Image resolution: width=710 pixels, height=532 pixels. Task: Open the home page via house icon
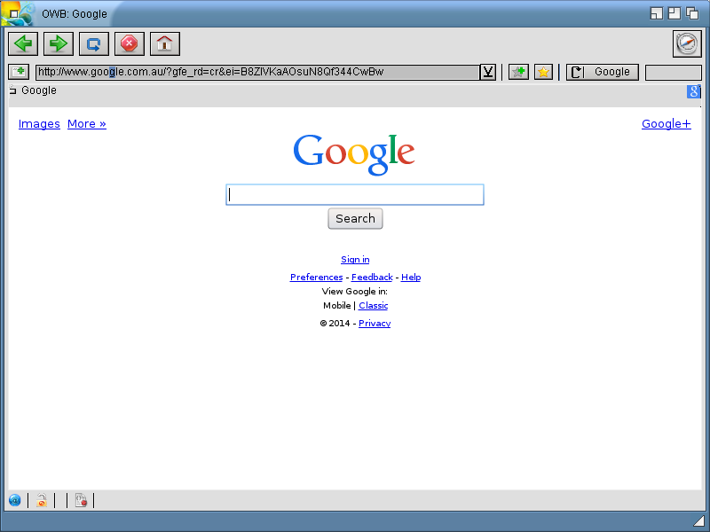pyautogui.click(x=165, y=43)
